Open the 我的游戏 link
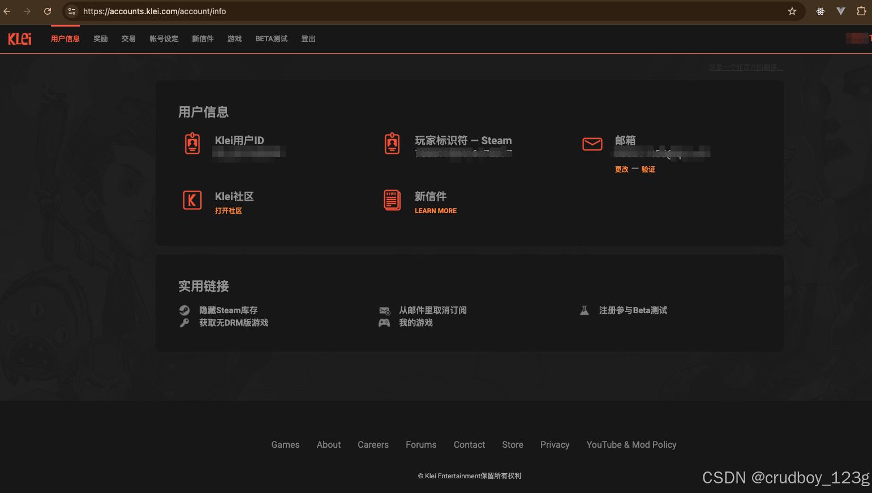Image resolution: width=872 pixels, height=493 pixels. point(416,323)
